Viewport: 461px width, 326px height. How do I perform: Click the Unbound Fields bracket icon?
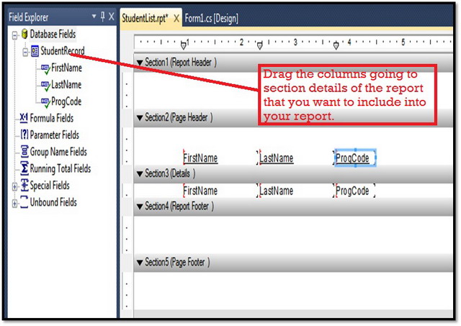[x=24, y=202]
